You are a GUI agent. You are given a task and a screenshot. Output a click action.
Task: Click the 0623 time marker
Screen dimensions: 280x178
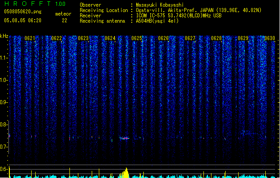83,38
